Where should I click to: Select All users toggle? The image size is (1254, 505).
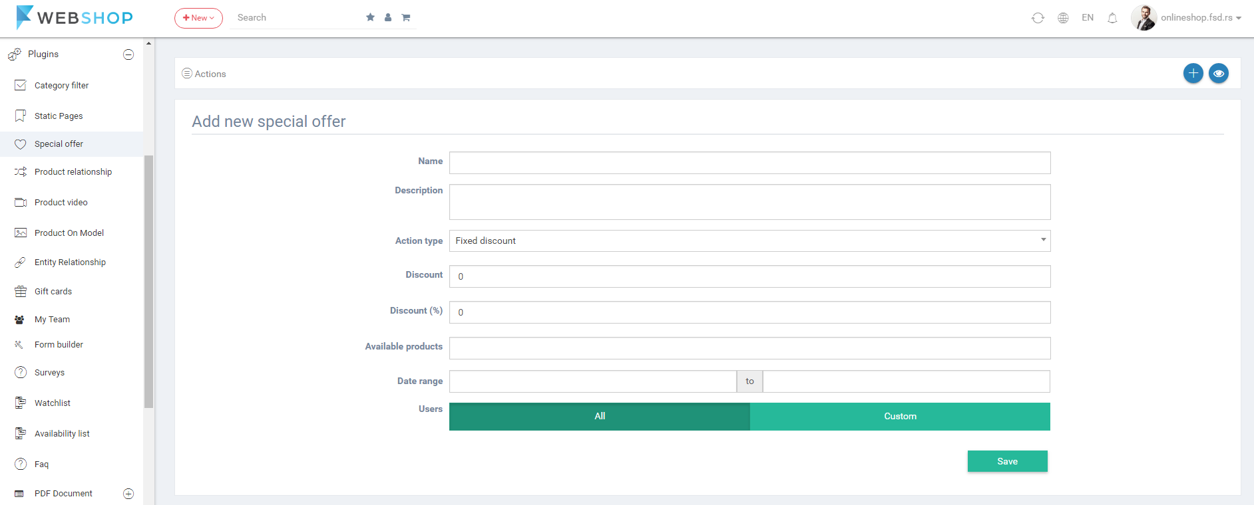coord(600,417)
